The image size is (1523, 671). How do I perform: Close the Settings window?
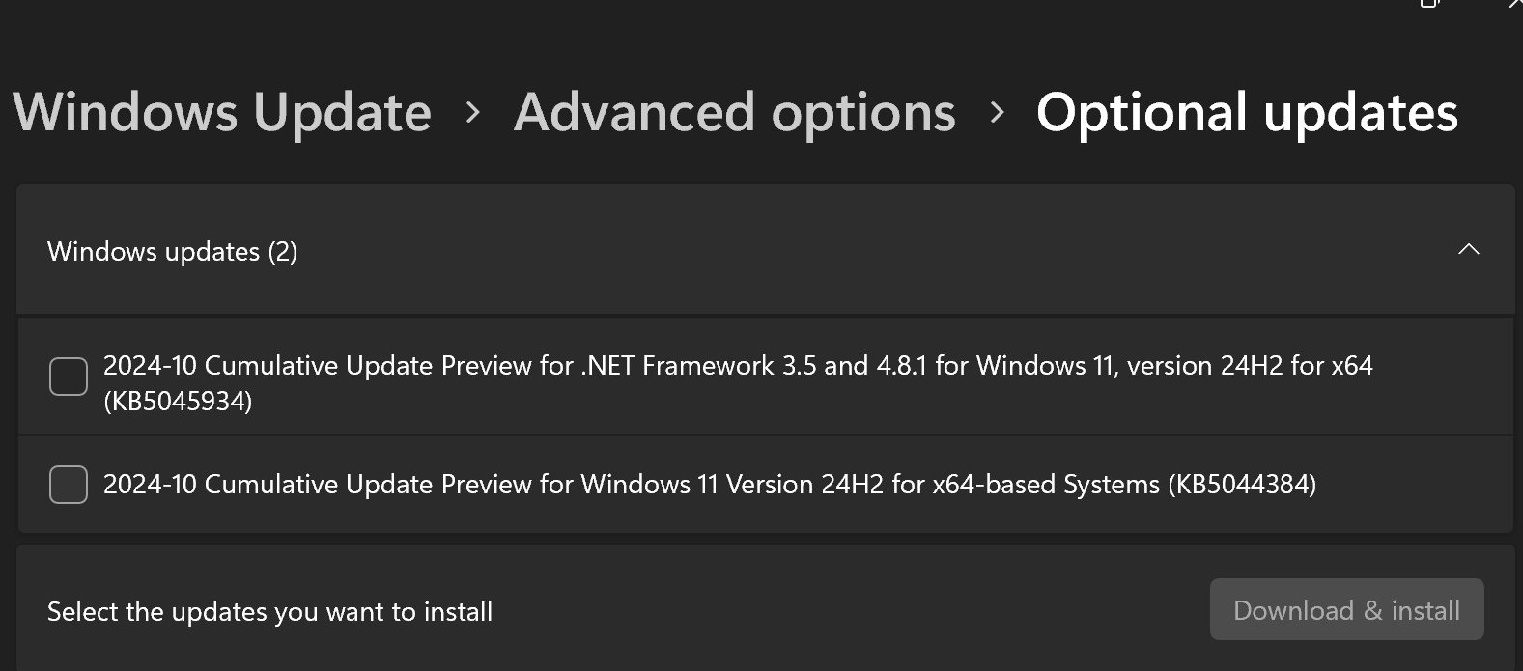click(1515, 3)
